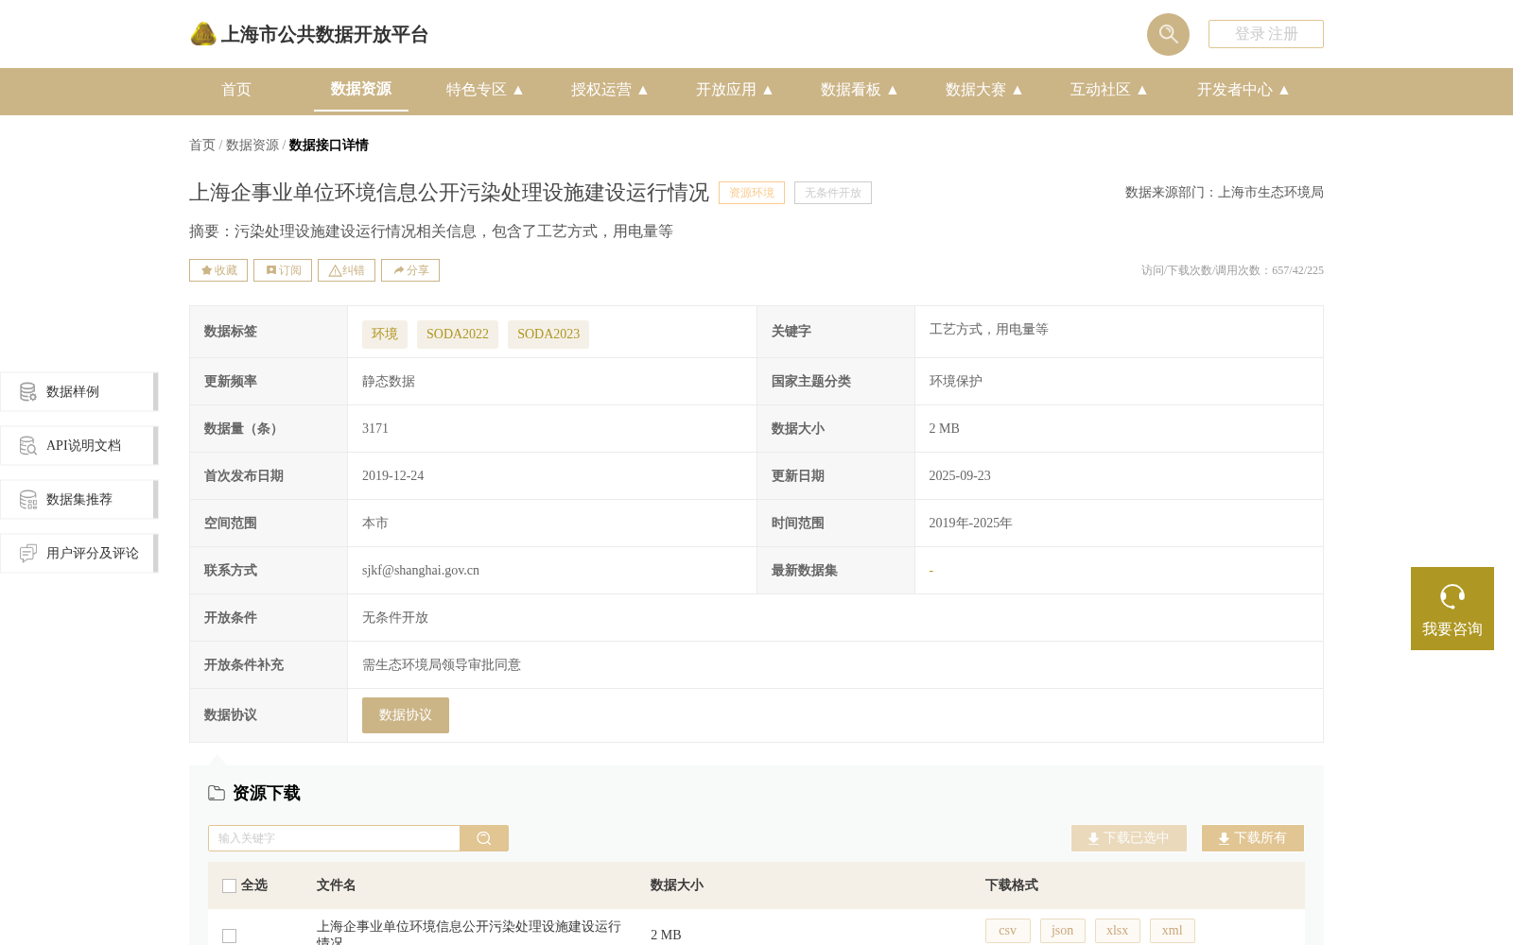Download file in csv format

[x=1008, y=931]
